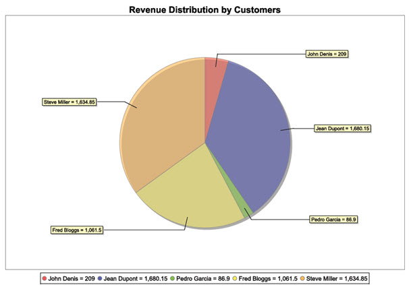Click the chart title Revenue Distribution by Customers
This screenshot has height=289, width=409.
coord(204,10)
